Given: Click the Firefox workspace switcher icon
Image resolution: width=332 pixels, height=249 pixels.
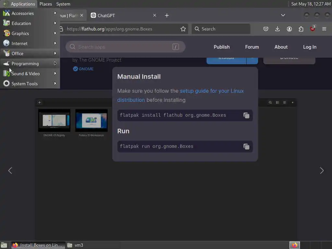Looking at the screenshot, I should click(294, 245).
